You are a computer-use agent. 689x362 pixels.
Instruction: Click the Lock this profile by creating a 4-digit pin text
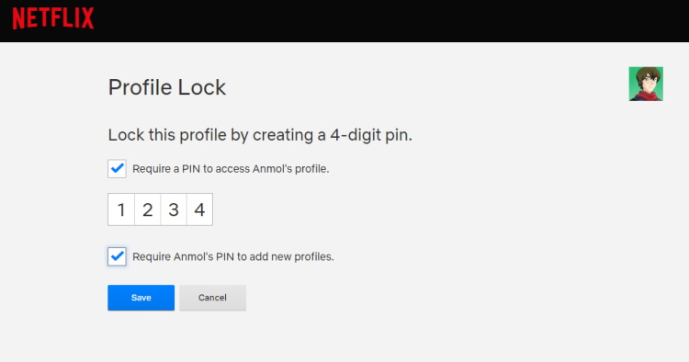click(x=260, y=135)
